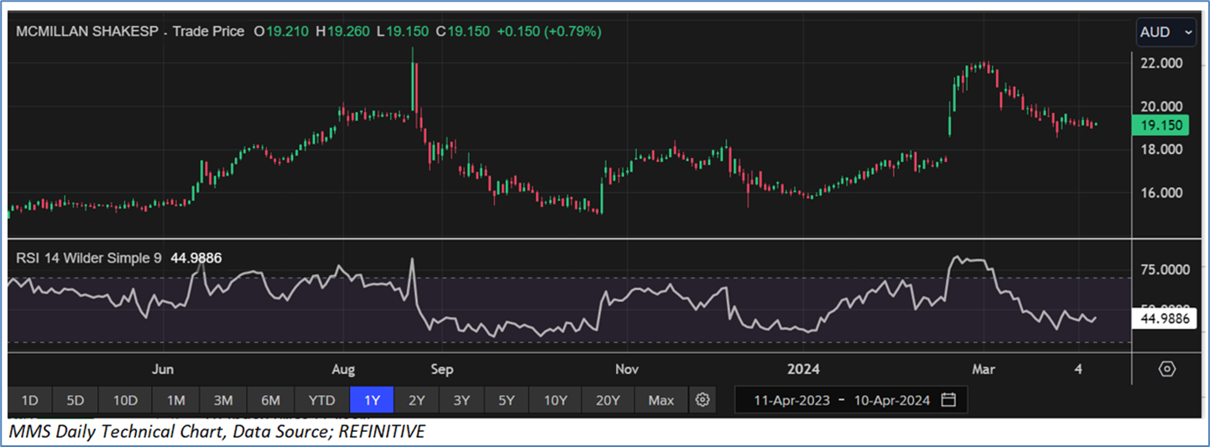Click the open value 19.210
Screen dimensions: 1210x447
[289, 32]
